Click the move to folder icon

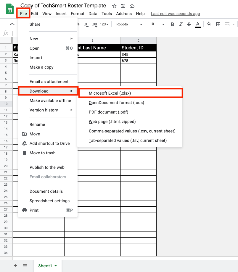pos(123,6)
